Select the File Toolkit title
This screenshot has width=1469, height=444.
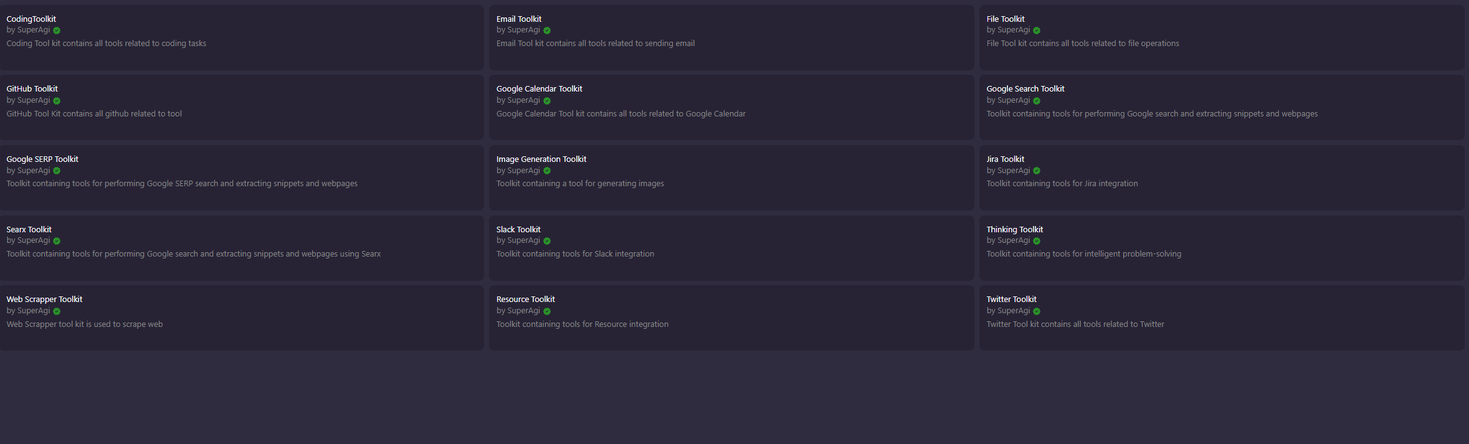1005,19
